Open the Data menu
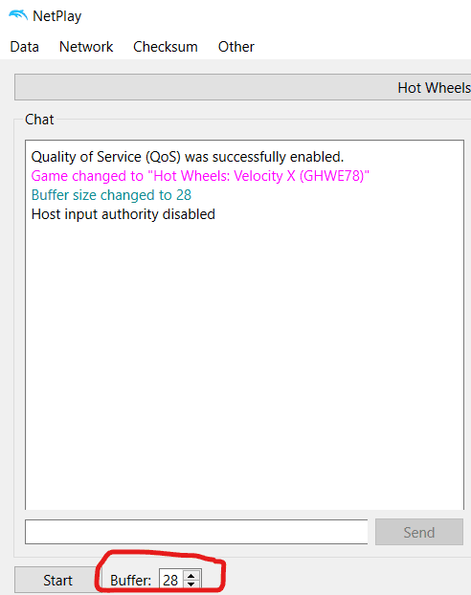Viewport: 471px width, 595px height. pyautogui.click(x=24, y=47)
